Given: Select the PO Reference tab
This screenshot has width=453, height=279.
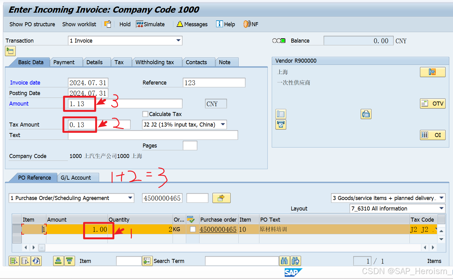Looking at the screenshot, I should pyautogui.click(x=34, y=177).
